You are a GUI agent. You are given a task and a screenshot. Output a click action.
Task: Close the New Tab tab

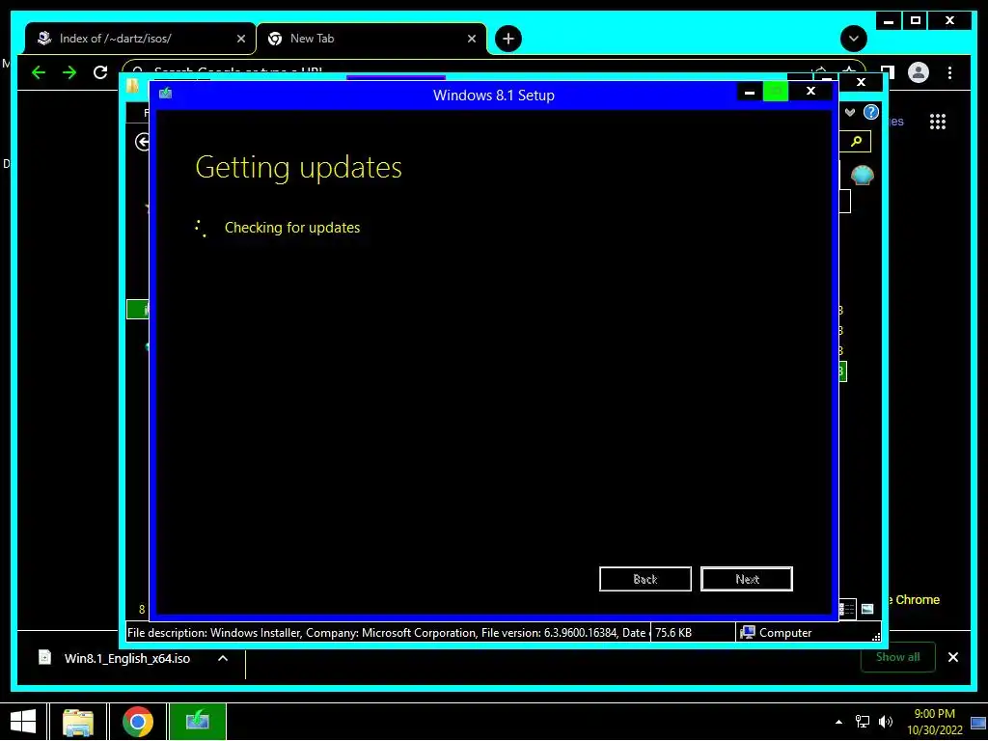[x=471, y=39]
